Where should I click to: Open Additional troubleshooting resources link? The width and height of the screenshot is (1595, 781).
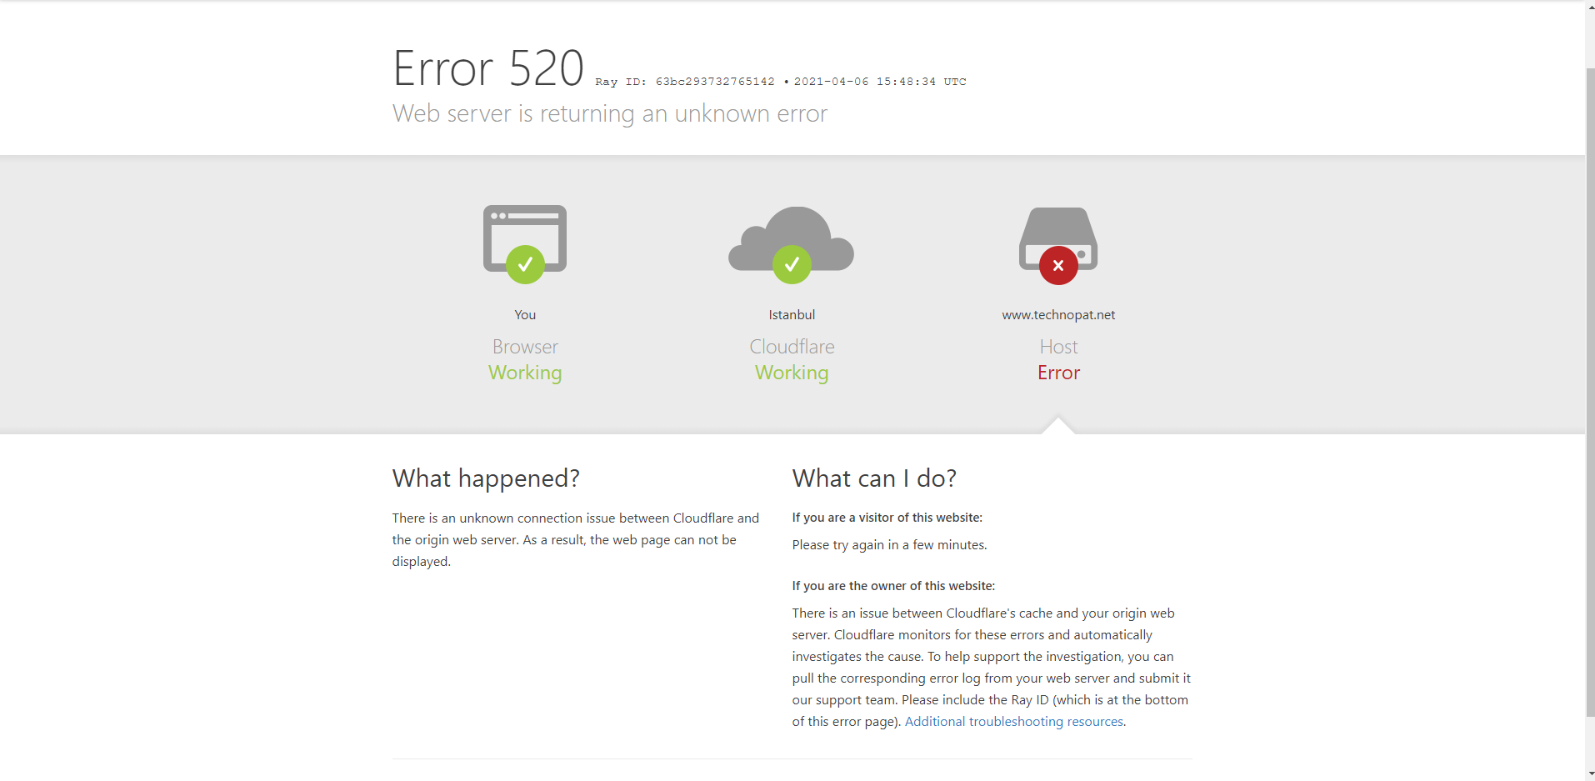point(1014,722)
